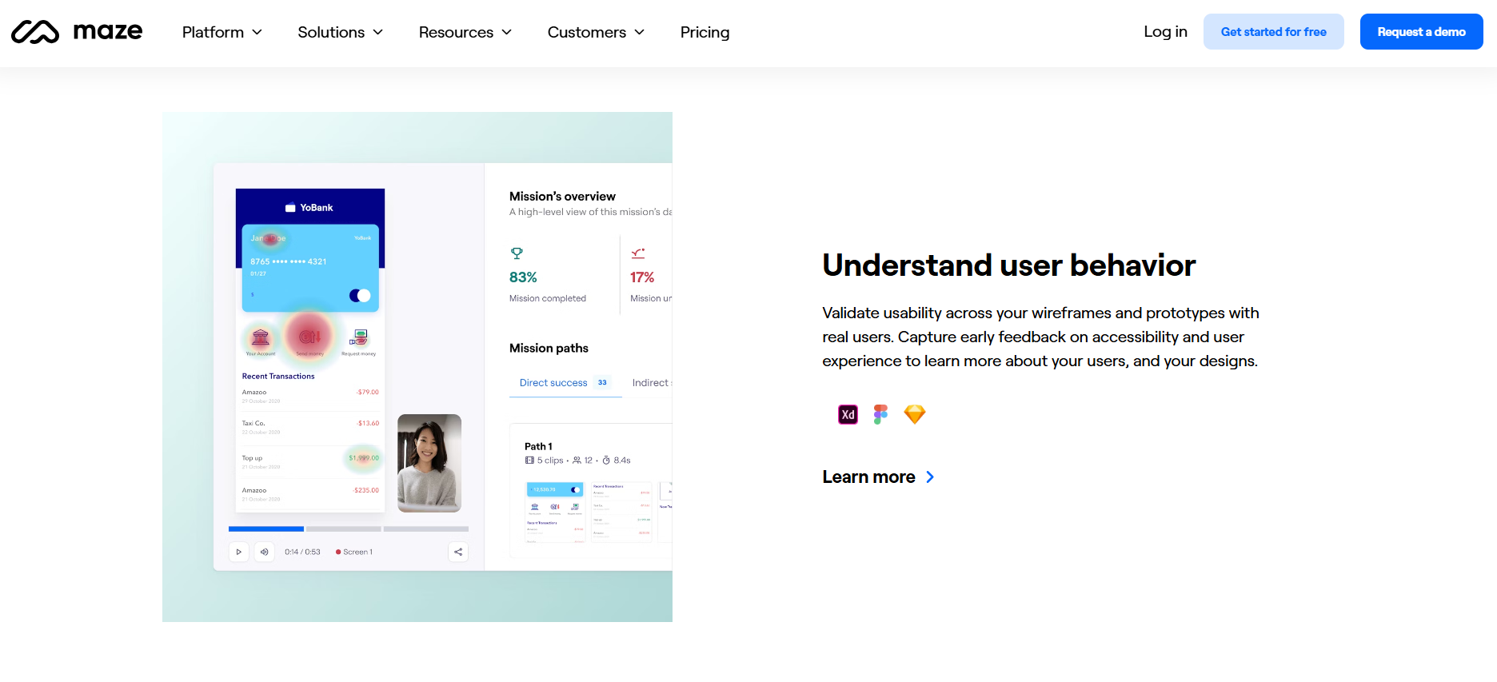Expand the Resources menu
1497x682 pixels.
pos(465,32)
